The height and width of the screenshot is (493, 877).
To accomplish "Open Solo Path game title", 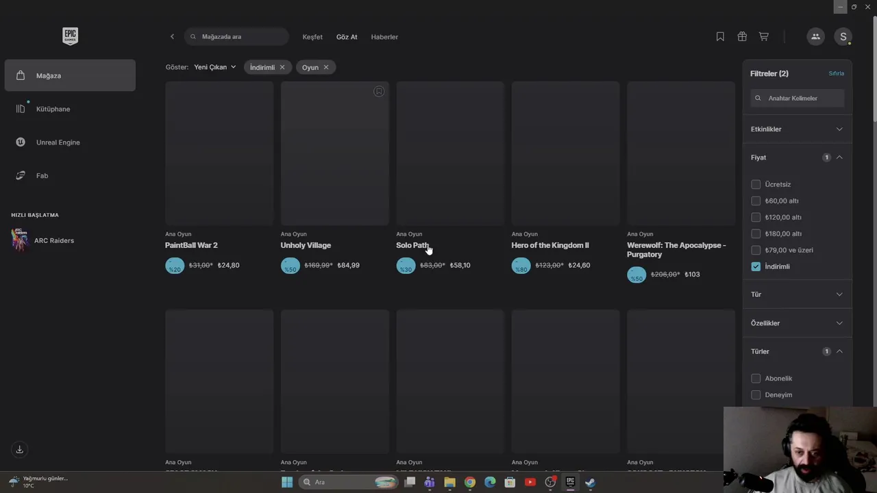I will [x=412, y=245].
